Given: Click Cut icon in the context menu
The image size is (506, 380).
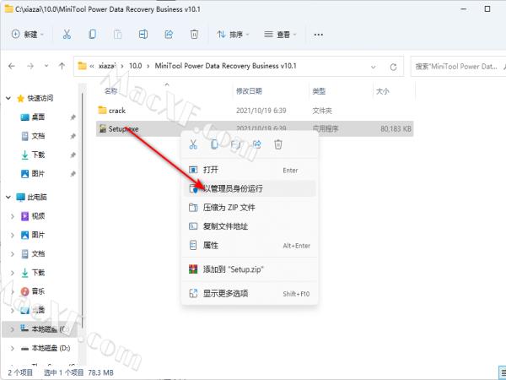Looking at the screenshot, I should (193, 144).
